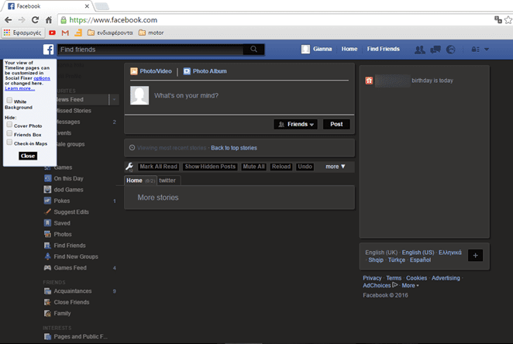Click the Family list icon
The width and height of the screenshot is (513, 344).
[x=48, y=313]
